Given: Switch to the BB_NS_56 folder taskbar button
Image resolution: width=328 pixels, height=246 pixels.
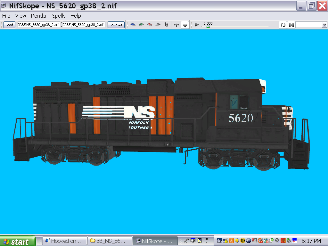Looking at the screenshot, I should click(110, 241).
